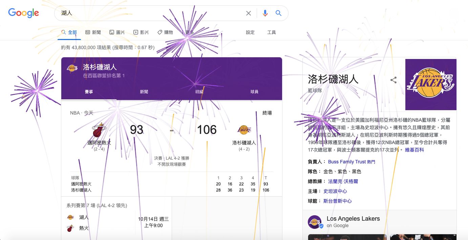Start voice search with microphone icon

(x=265, y=13)
